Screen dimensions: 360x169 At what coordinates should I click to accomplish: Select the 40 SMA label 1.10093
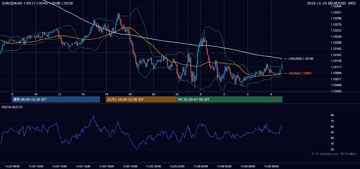(x=298, y=73)
